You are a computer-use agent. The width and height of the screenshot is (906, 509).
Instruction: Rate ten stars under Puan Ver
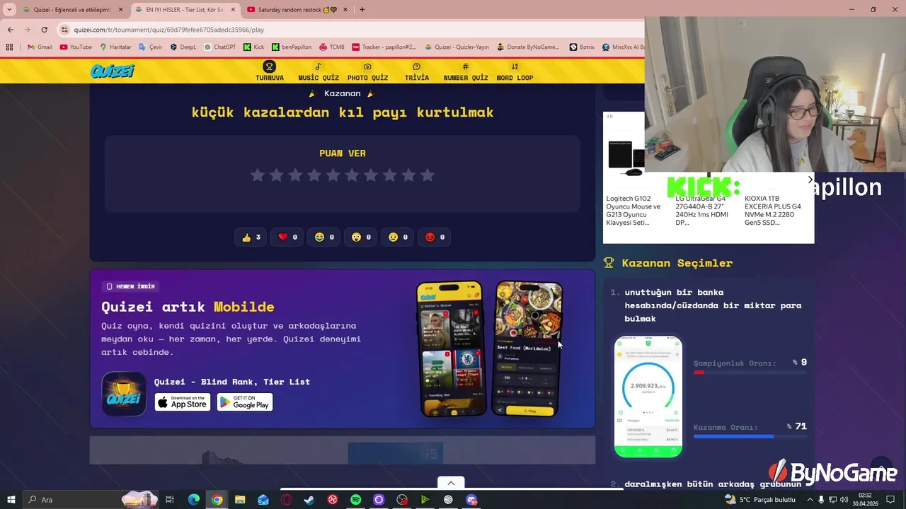point(428,175)
